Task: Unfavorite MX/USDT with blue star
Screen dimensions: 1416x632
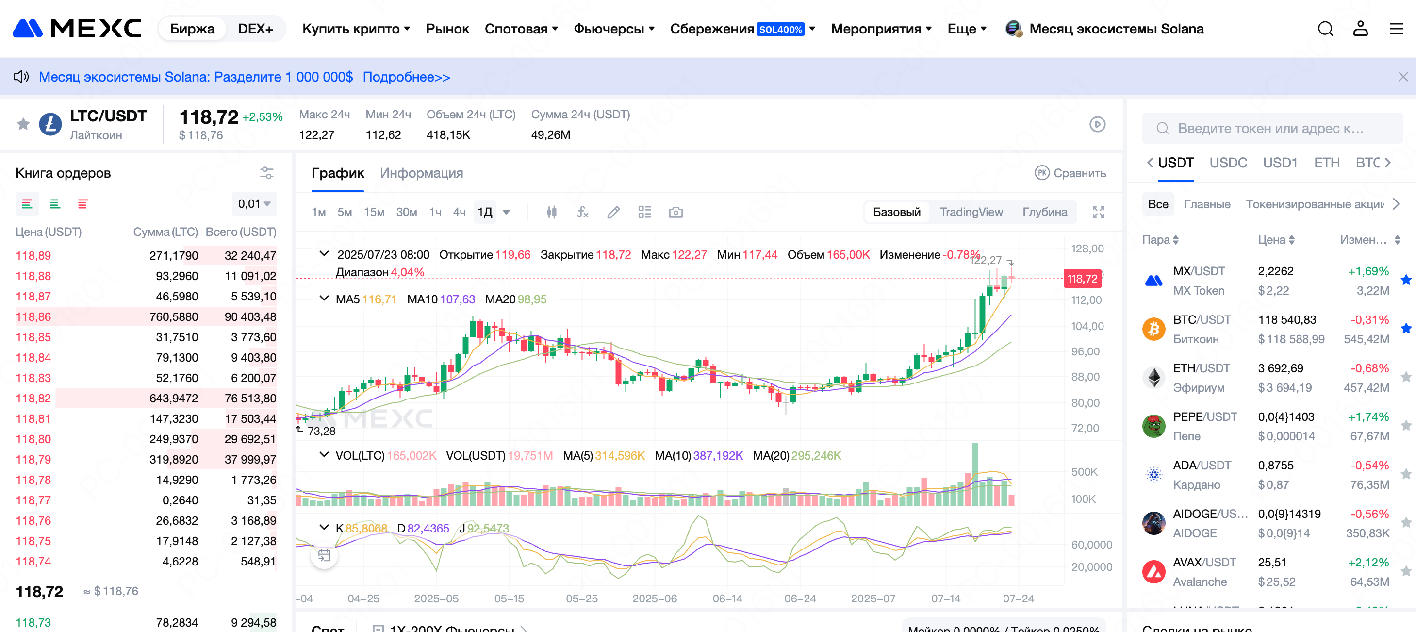Action: 1405,281
